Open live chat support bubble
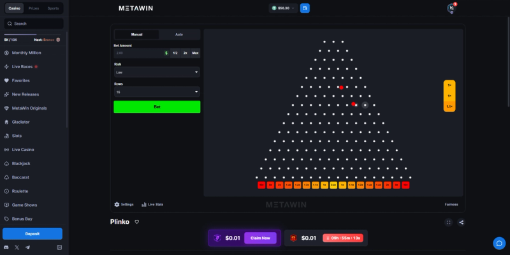510x255 pixels. (x=499, y=244)
